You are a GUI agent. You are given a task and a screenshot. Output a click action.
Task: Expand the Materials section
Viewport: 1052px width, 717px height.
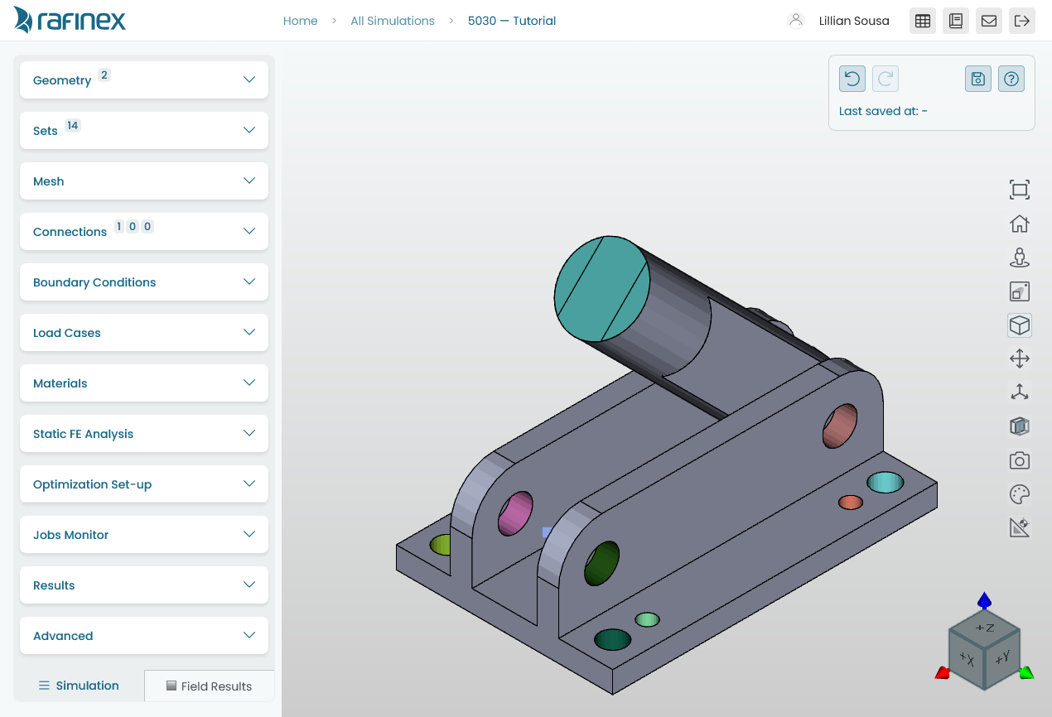point(144,383)
